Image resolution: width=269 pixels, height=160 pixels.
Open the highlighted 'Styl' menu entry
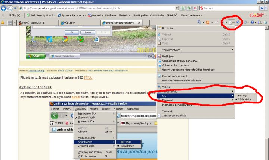pyautogui.click(x=195, y=96)
